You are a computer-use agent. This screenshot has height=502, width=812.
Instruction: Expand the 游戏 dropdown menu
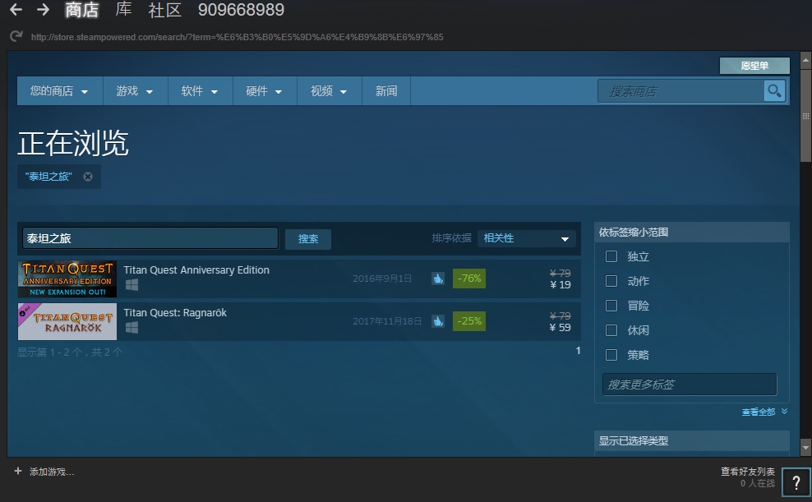(x=135, y=91)
